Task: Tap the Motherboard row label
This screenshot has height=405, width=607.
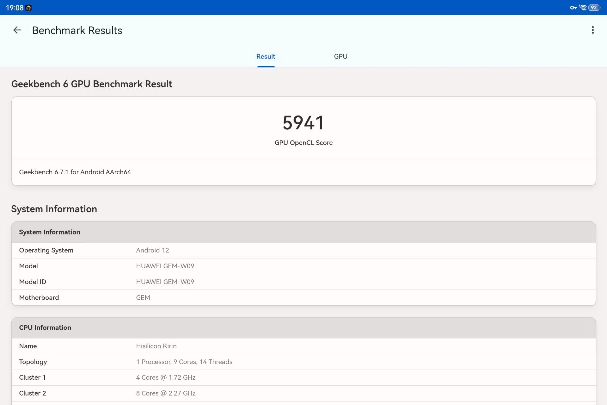Action: coord(39,298)
